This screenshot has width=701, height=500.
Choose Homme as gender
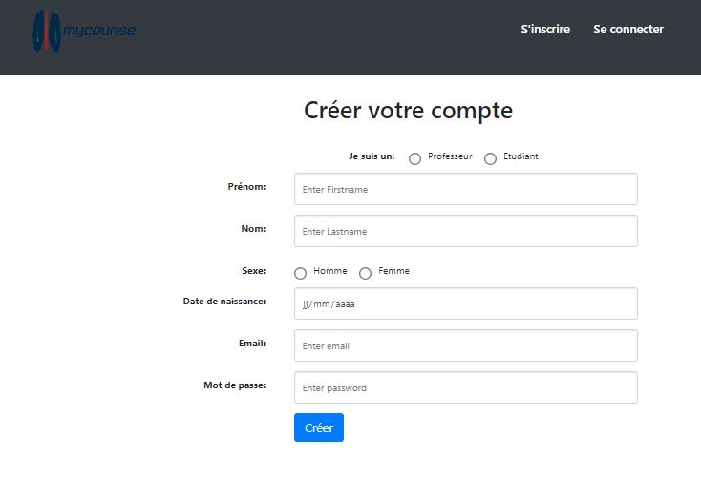click(301, 273)
